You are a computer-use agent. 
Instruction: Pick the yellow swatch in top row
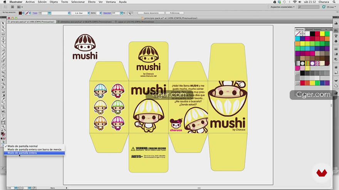322,34
